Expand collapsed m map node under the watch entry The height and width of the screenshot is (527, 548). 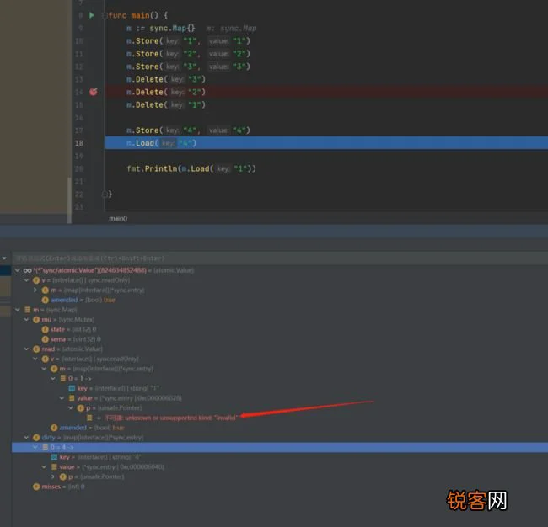35,290
